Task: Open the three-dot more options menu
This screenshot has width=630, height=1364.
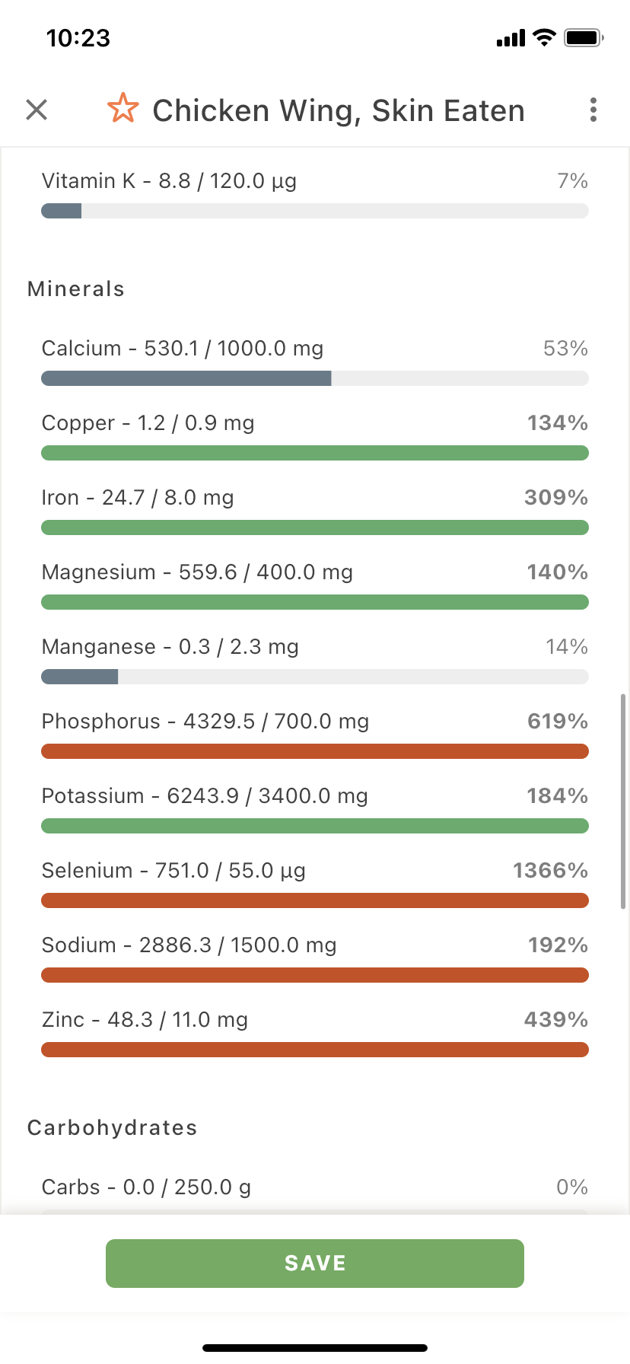Action: click(593, 110)
